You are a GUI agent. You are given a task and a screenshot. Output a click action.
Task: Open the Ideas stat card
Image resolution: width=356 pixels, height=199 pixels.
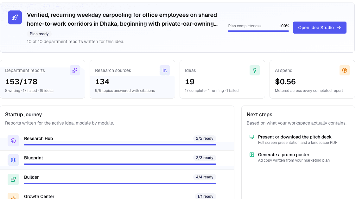(x=222, y=79)
